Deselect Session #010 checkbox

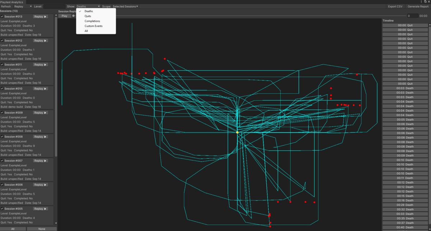click(2, 88)
